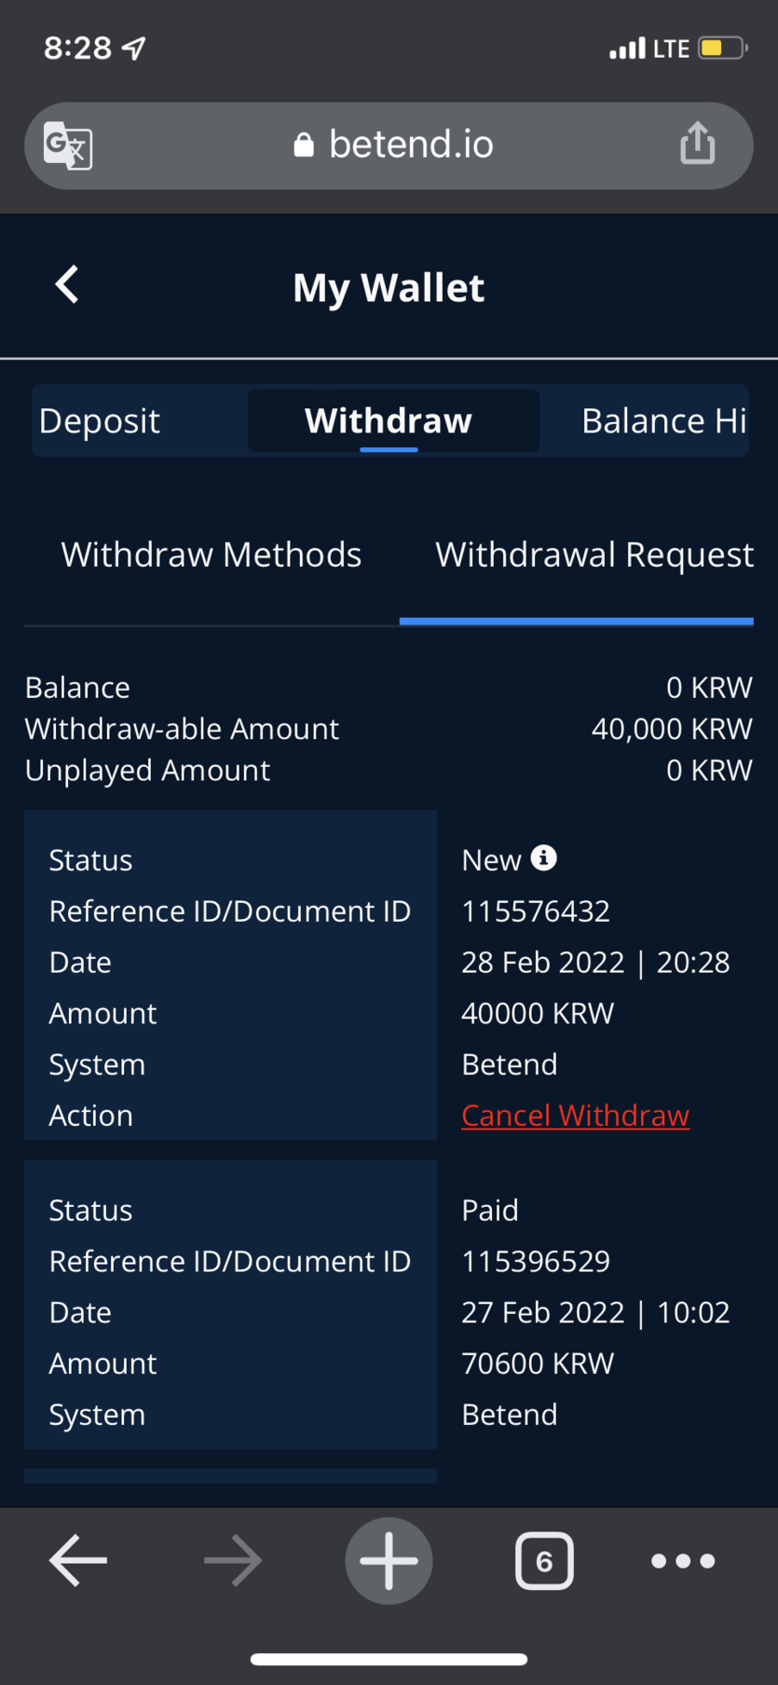Tap the browser forward arrow

tap(233, 1560)
